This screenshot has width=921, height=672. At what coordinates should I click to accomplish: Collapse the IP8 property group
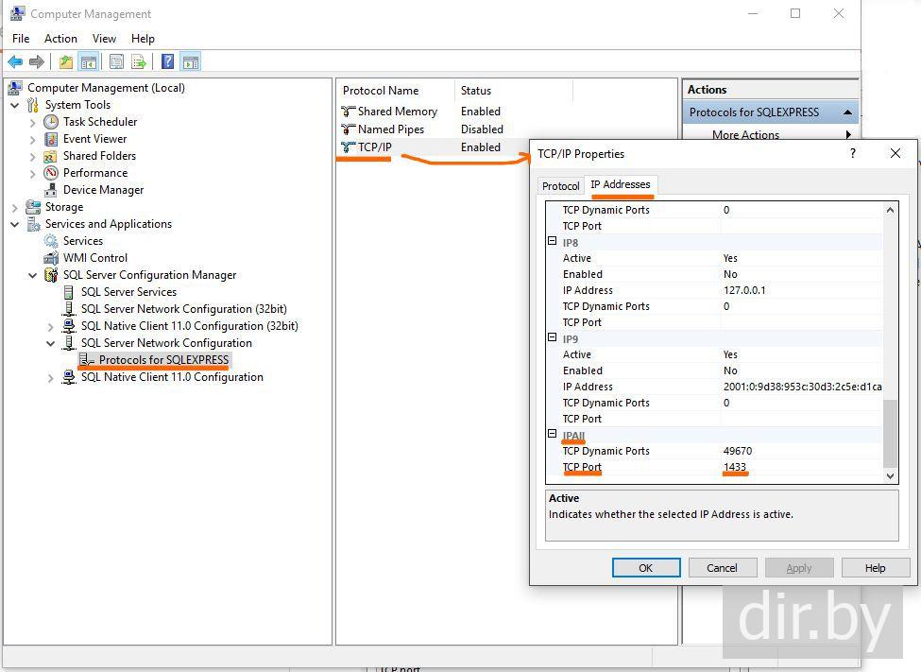(553, 242)
